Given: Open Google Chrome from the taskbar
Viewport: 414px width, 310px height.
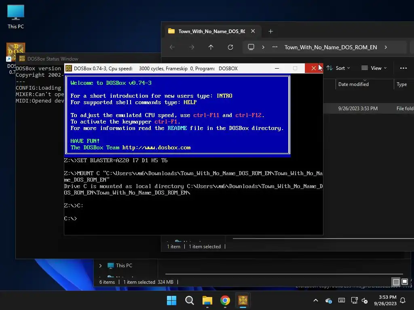Looking at the screenshot, I should point(225,300).
